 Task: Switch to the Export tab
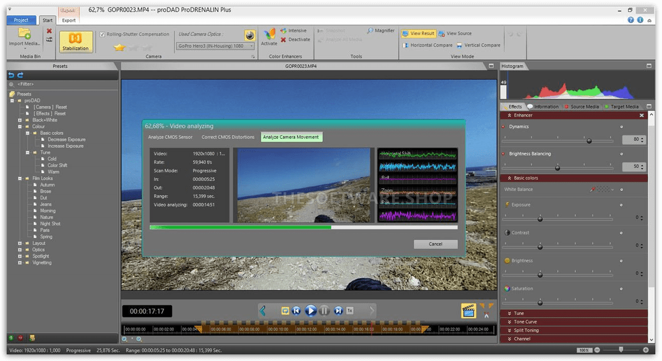68,19
